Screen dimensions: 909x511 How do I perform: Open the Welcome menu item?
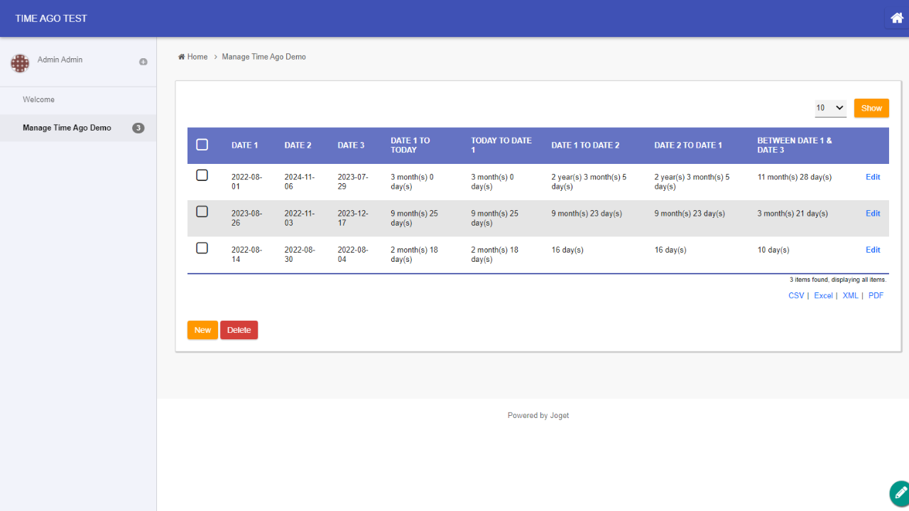click(39, 100)
